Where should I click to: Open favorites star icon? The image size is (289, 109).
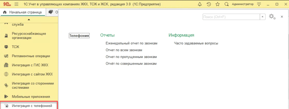pos(218,4)
